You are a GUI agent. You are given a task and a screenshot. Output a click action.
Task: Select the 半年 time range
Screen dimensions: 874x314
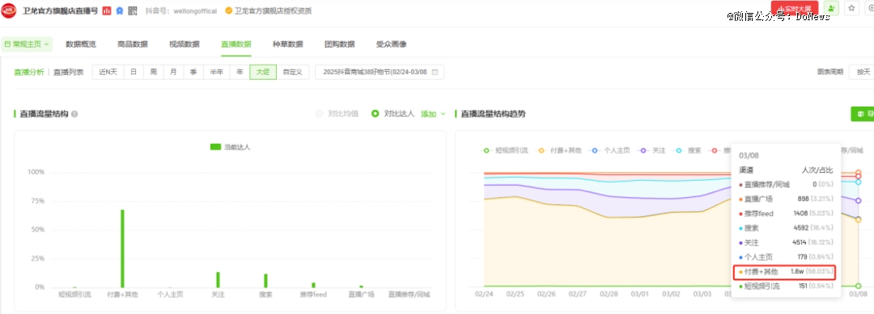[x=216, y=72]
